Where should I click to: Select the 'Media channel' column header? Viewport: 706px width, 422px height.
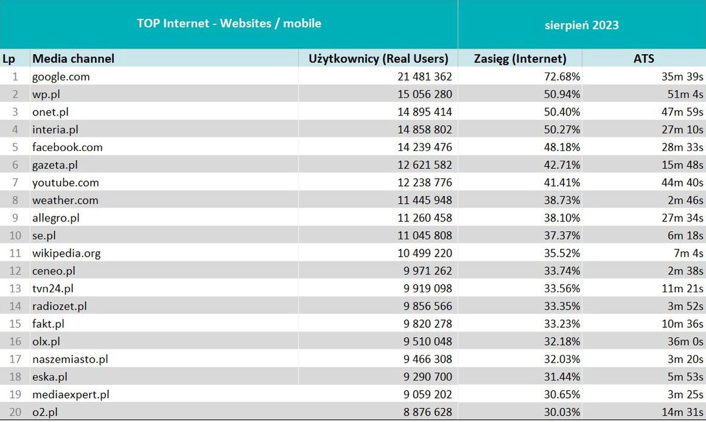point(73,58)
